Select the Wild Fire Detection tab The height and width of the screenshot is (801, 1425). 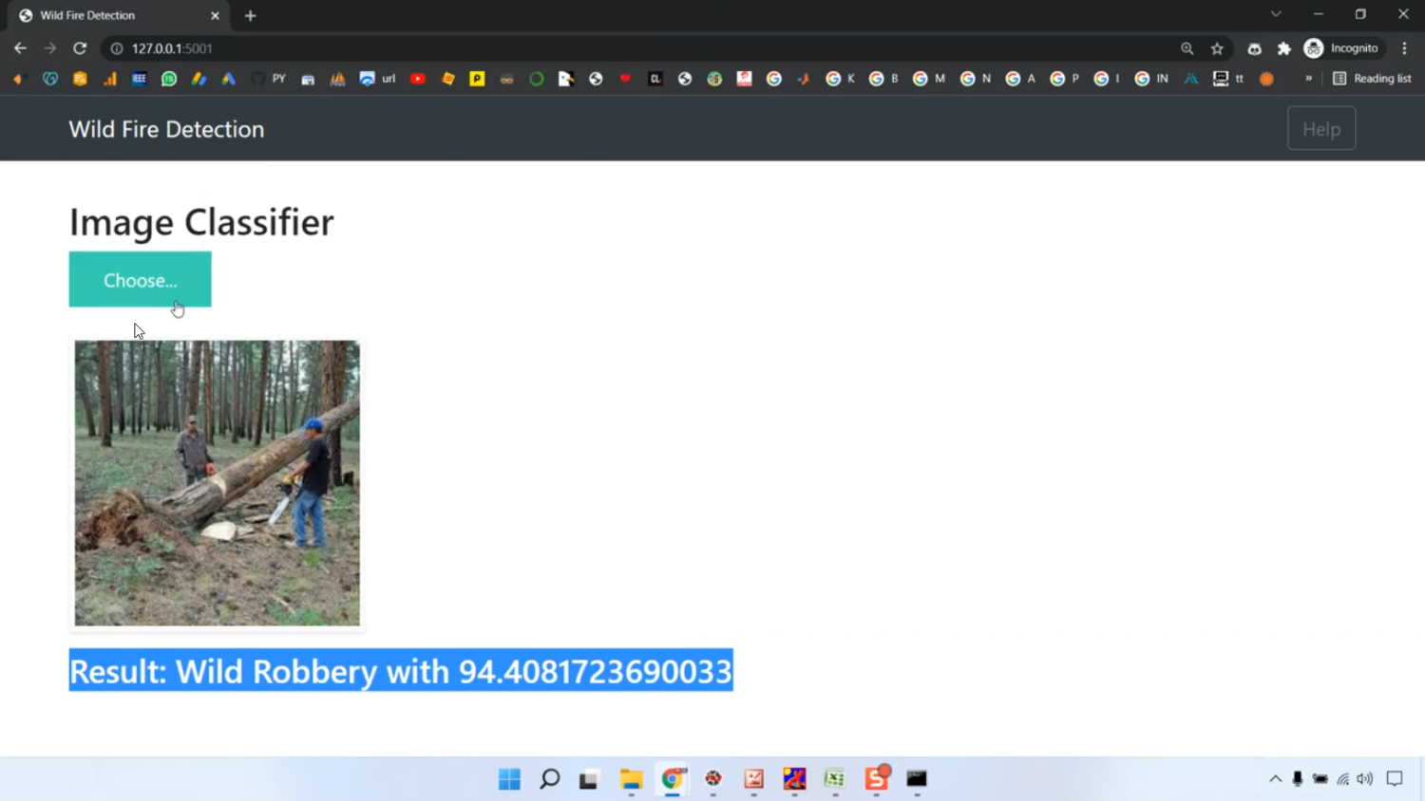pos(120,15)
